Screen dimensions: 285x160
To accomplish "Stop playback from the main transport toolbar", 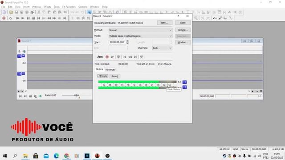I will (x=33, y=18).
